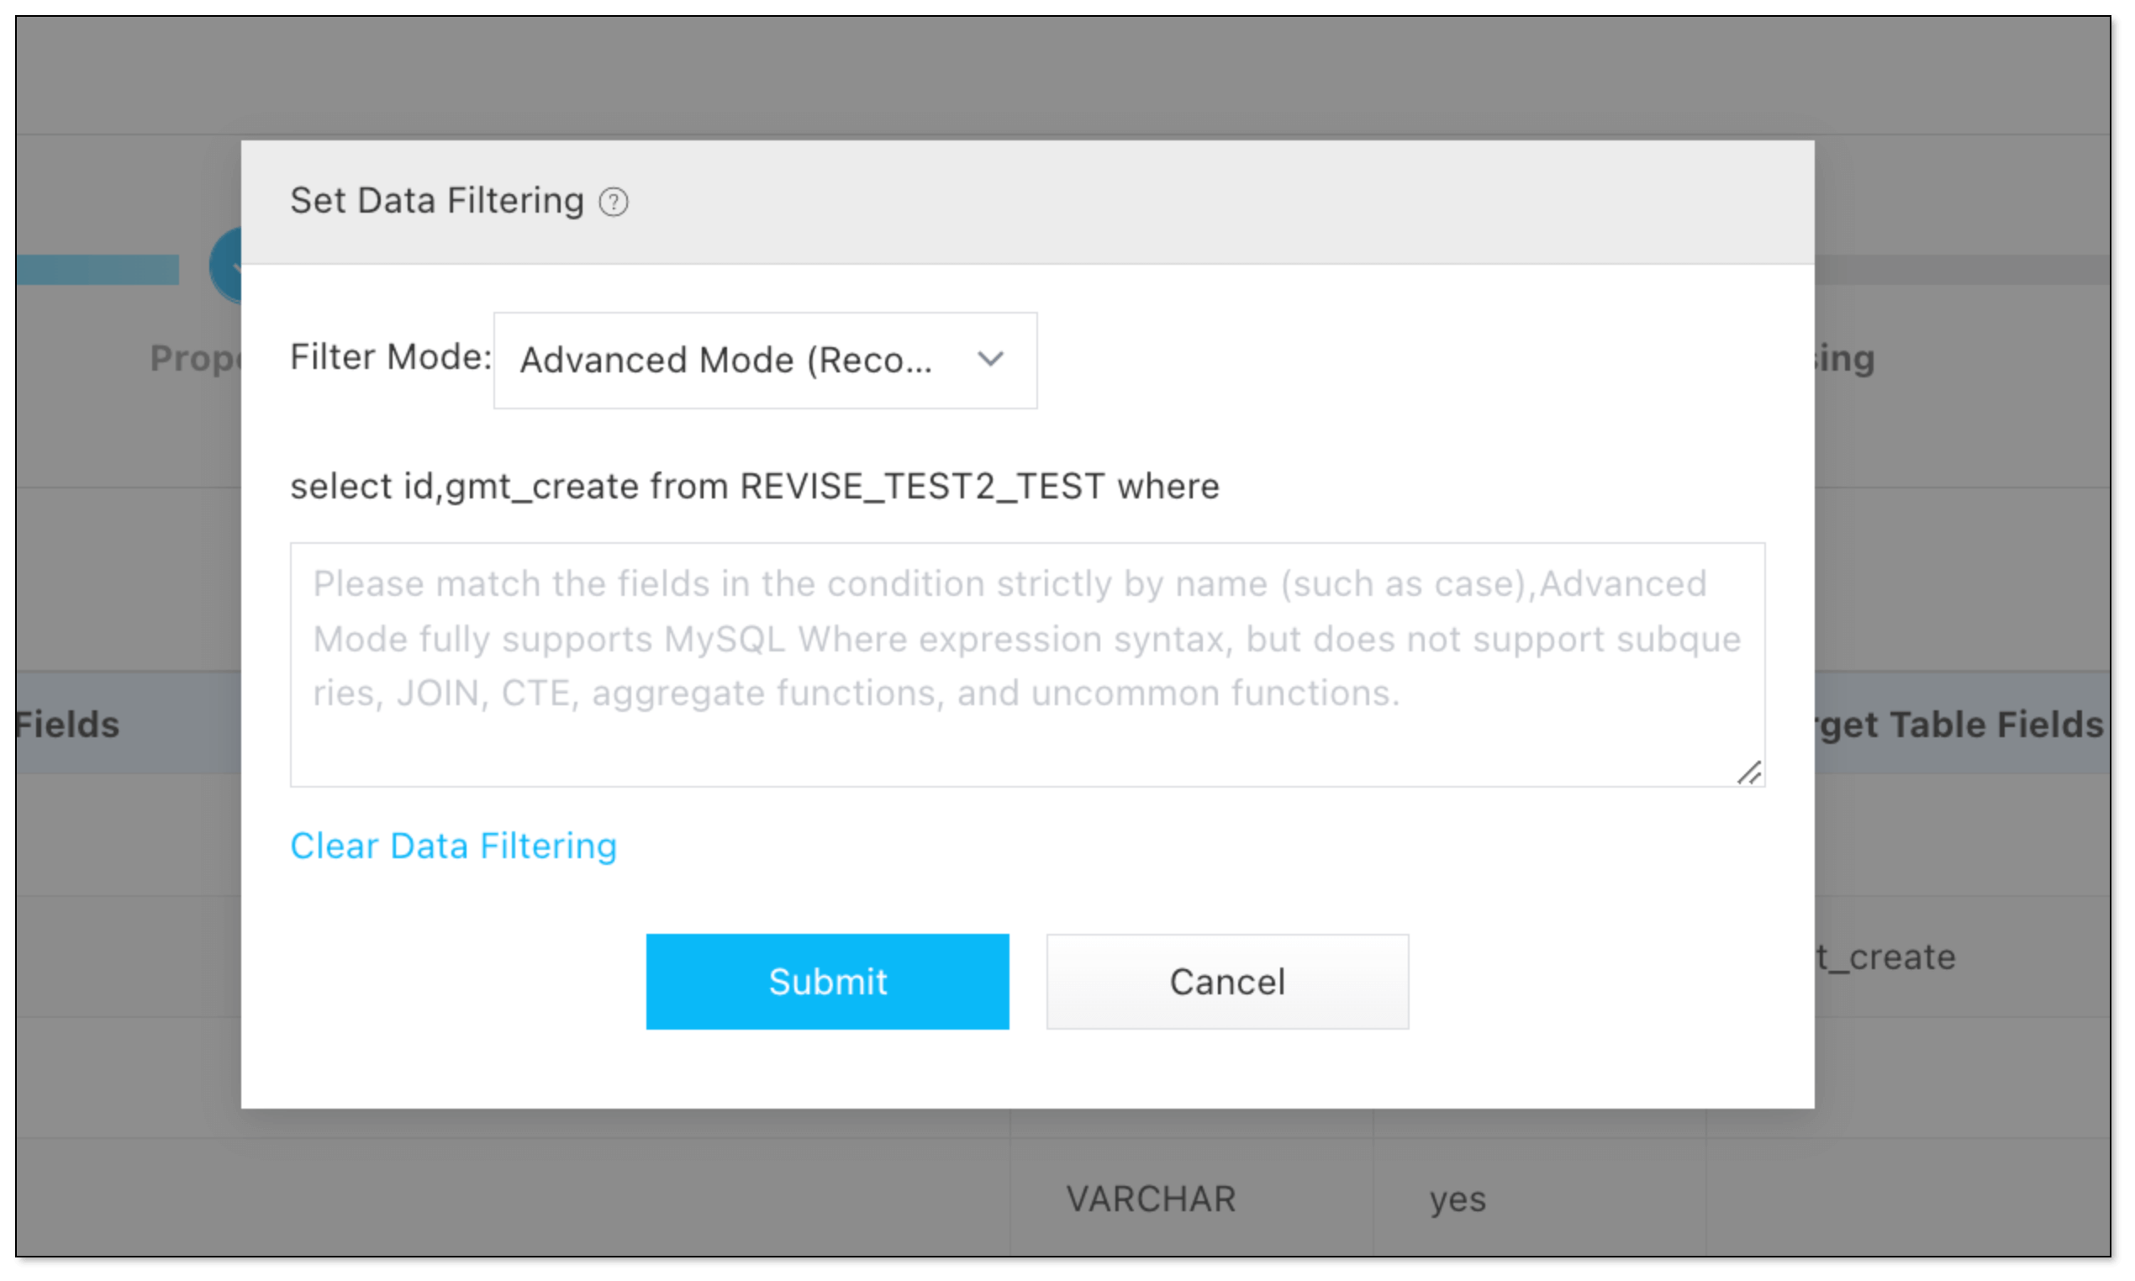This screenshot has height=1281, width=2135.
Task: Click the "yes" cell in the table
Action: point(1458,1199)
